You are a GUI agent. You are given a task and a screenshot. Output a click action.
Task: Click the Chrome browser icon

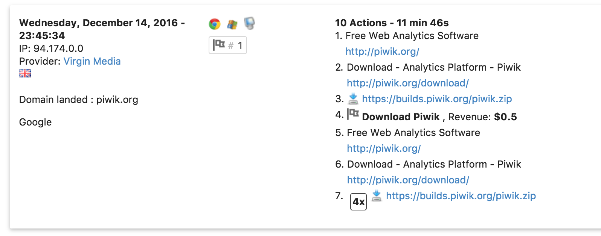coord(215,24)
